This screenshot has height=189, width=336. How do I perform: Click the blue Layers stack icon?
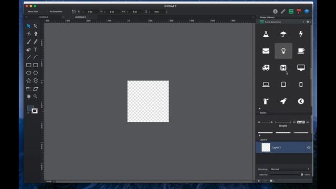coord(307,12)
